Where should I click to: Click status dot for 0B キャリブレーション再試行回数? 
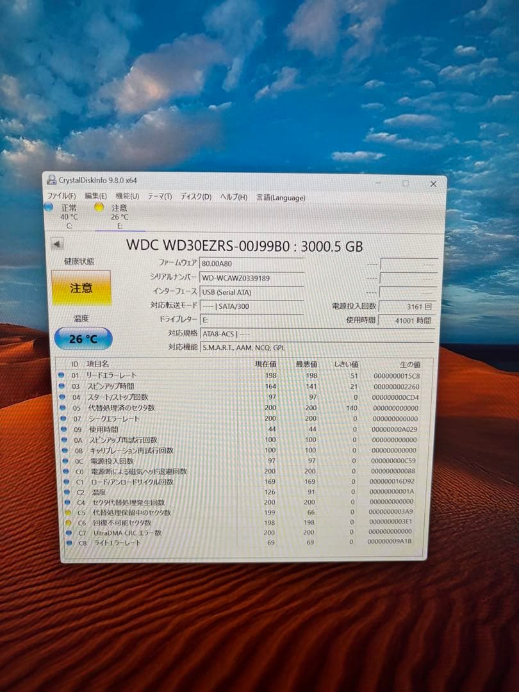65,450
